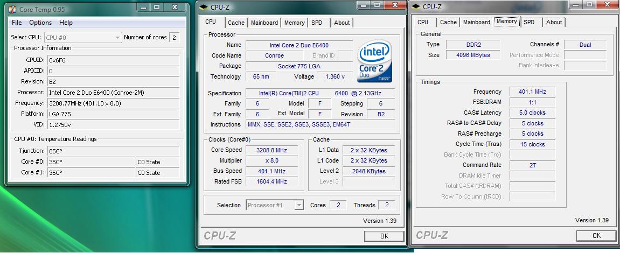Click the Intel Core 2 Duo logo
Viewport: 620px width, 253px height.
pyautogui.click(x=374, y=61)
